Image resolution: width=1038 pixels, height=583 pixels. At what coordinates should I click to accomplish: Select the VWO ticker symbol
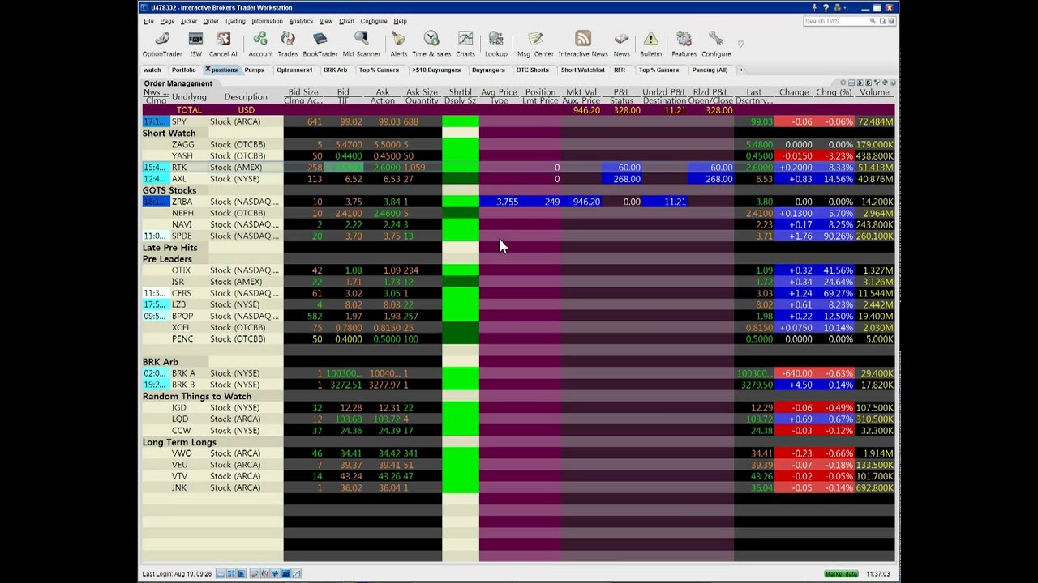(x=182, y=453)
